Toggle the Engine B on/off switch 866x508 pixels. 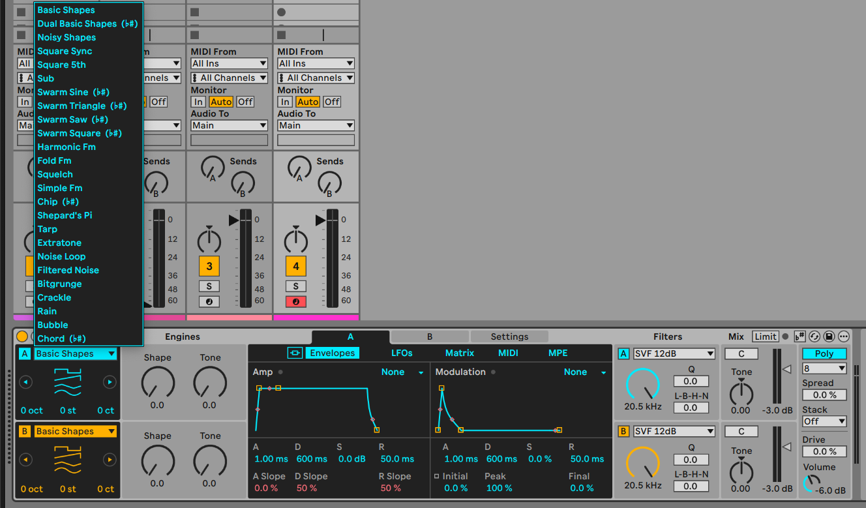tap(25, 431)
